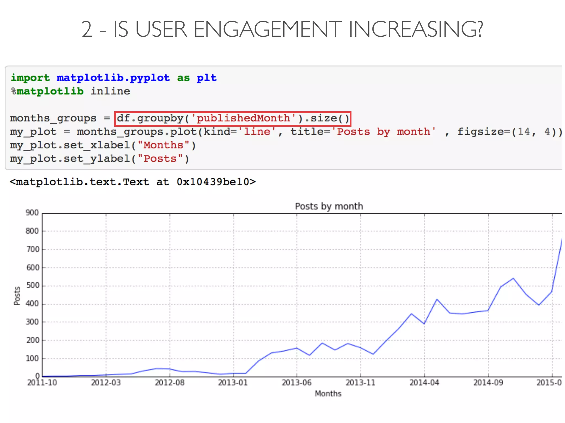The image size is (565, 423).
Task: Click the 'Posts by month' chart title
Action: 329,206
